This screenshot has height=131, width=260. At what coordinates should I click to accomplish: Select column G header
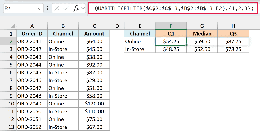(x=202, y=26)
